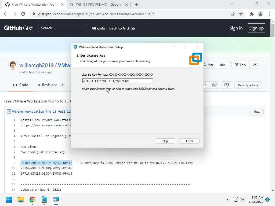Open All gists link

(x=98, y=28)
